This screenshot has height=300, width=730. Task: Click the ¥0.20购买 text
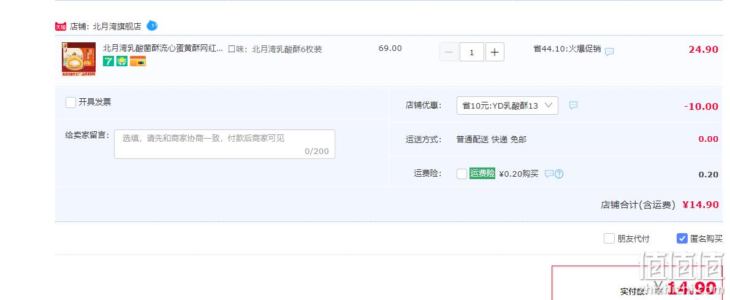[519, 174]
